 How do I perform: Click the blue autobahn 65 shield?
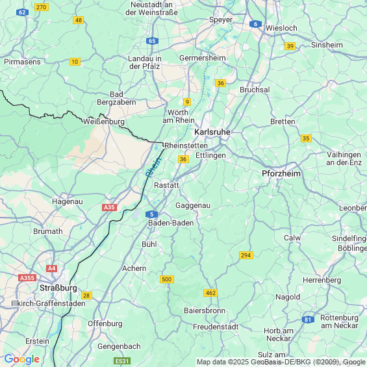tap(152, 41)
